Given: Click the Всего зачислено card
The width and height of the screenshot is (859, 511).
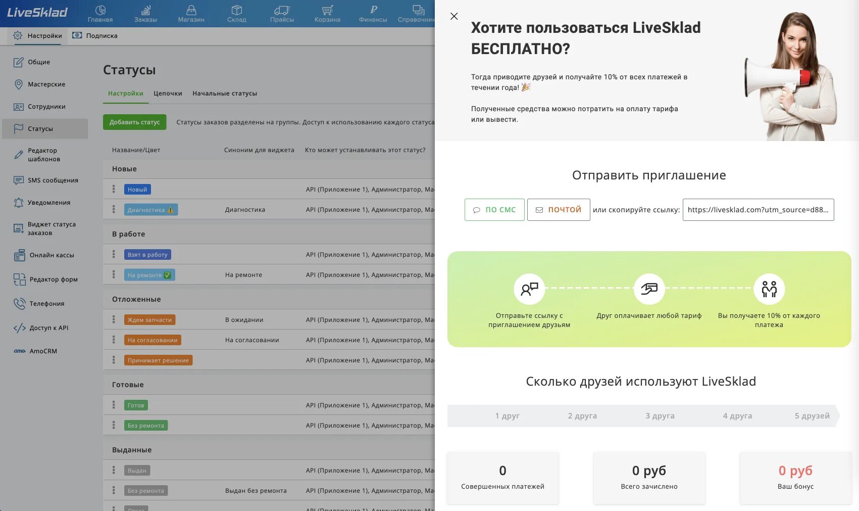Looking at the screenshot, I should (x=649, y=478).
